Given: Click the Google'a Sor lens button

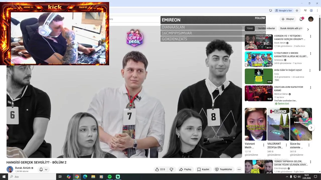Looking at the screenshot, I should click(284, 10).
